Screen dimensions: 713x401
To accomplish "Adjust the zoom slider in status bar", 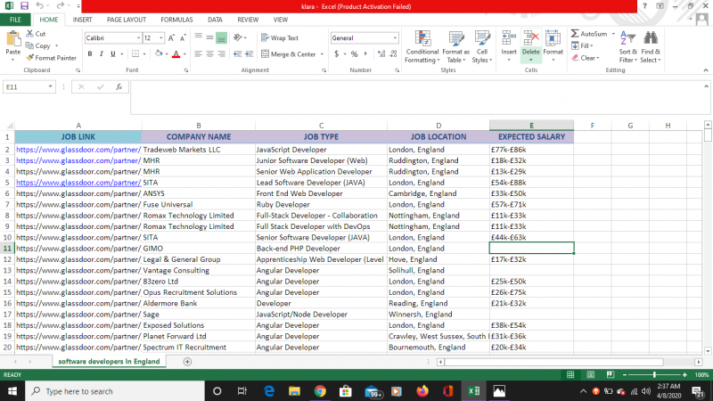I will [x=654, y=374].
